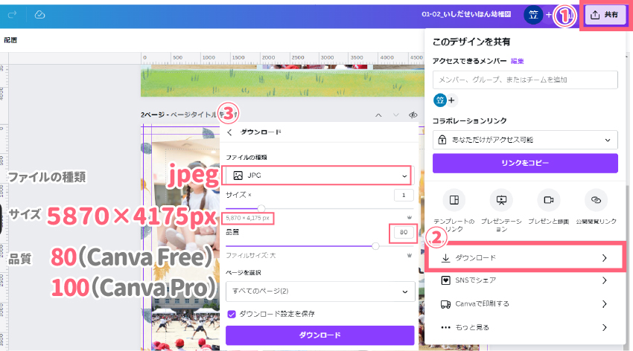The height and width of the screenshot is (351, 633).
Task: Adjust the 品質 quality slider handle
Action: click(375, 246)
